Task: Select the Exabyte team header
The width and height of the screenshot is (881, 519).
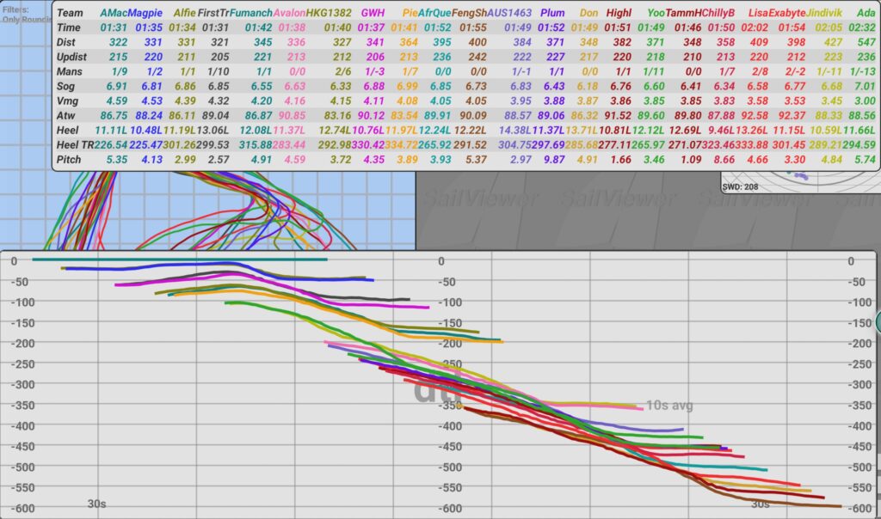Action: [787, 13]
